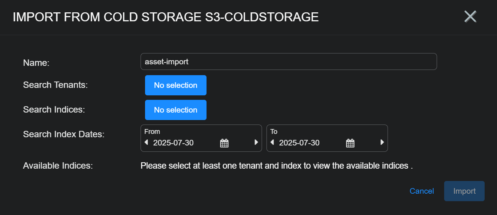Click the To date value 2025-07-30
Image resolution: width=497 pixels, height=215 pixels.
click(299, 143)
